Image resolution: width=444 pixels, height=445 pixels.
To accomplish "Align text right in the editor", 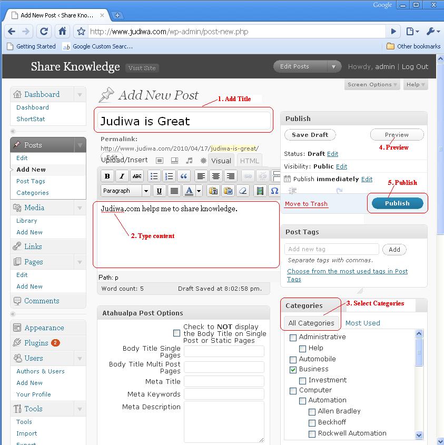I will pos(231,176).
